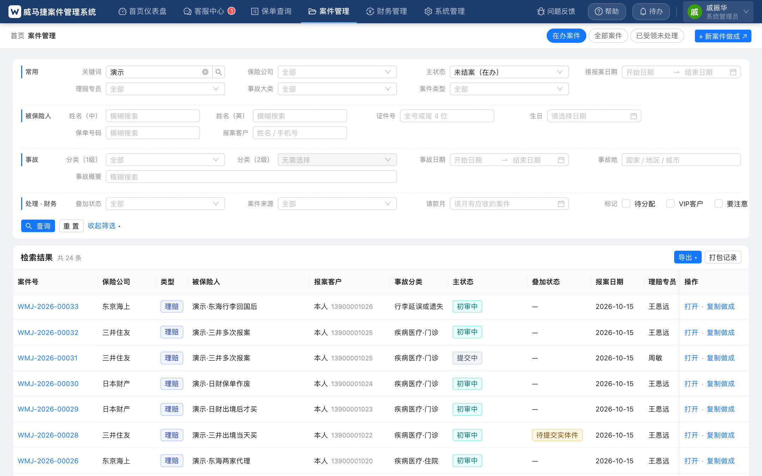762x476 pixels.
Task: Click the 报案客户 input field
Action: pos(300,133)
